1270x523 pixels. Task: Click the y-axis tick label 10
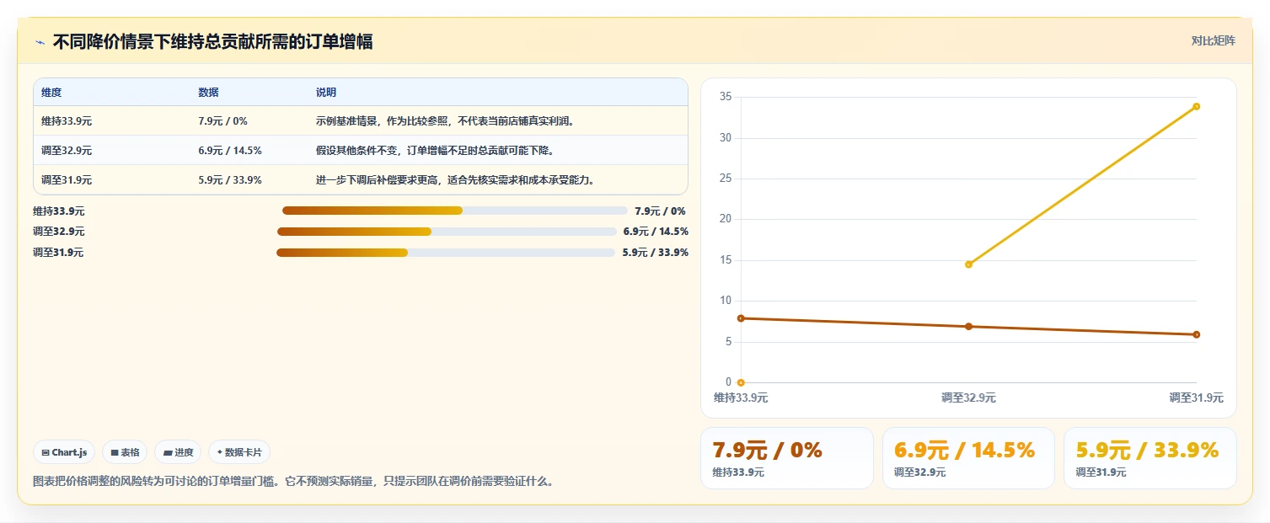coord(725,301)
